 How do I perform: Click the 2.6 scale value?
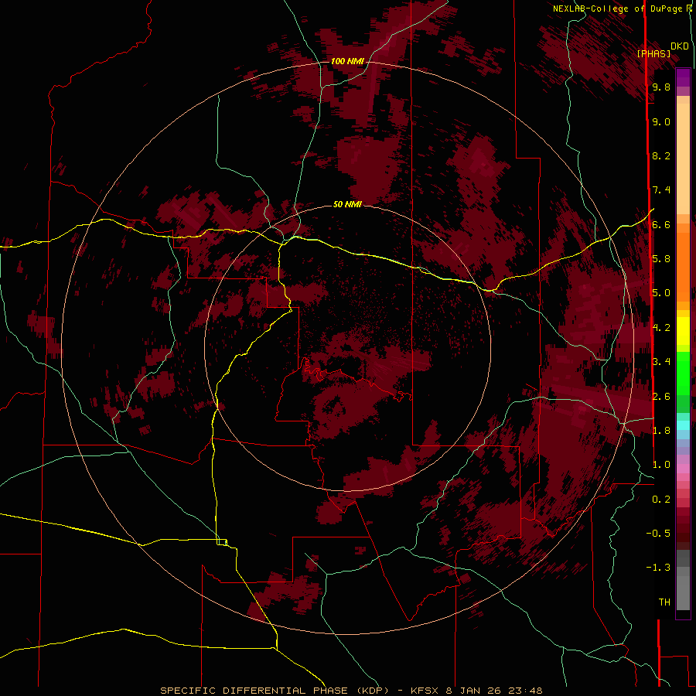tap(661, 396)
